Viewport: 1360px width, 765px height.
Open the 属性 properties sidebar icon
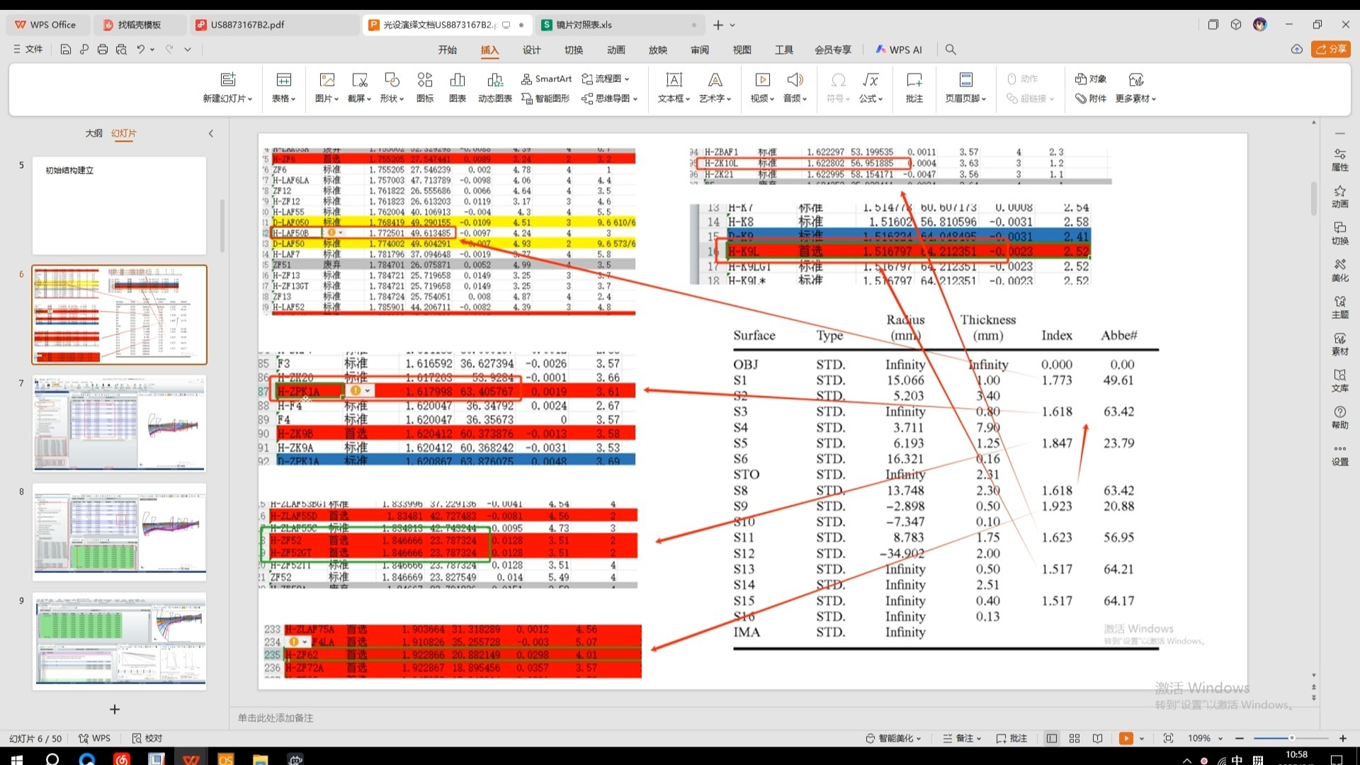[1339, 159]
